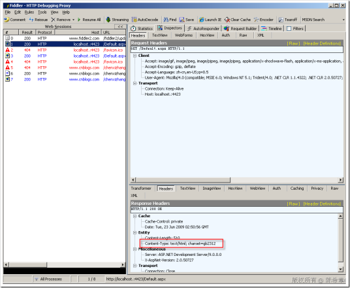The width and height of the screenshot is (350, 288).
Task: Click the error icon of session 5
Action: (8, 67)
